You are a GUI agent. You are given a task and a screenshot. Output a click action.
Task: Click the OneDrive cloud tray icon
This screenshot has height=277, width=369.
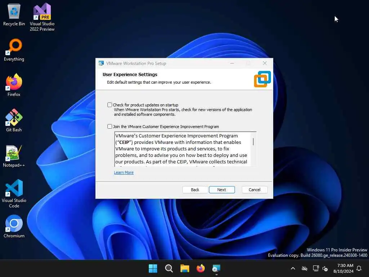point(304,268)
